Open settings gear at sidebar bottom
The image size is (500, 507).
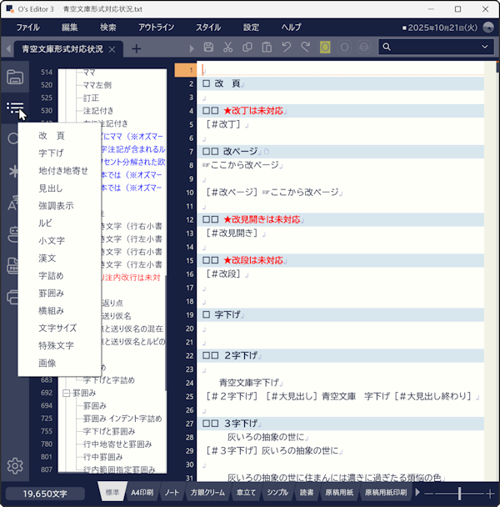[14, 466]
